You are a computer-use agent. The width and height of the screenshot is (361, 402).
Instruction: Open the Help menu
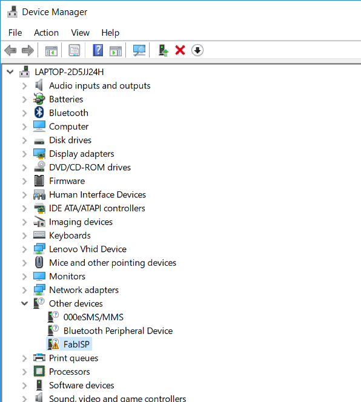point(110,33)
